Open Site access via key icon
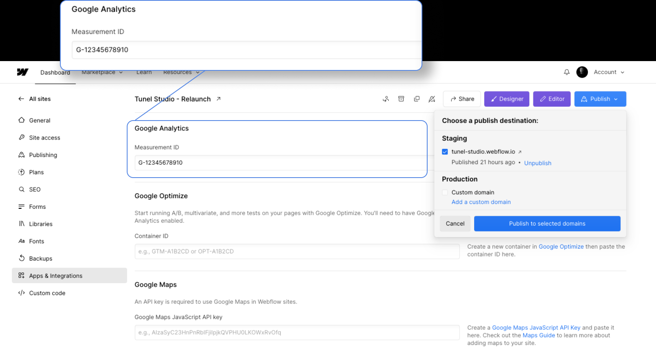 (21, 138)
